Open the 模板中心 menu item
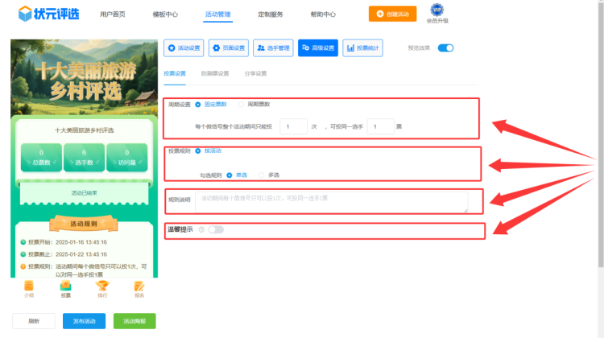This screenshot has height=338, width=604. pos(165,14)
